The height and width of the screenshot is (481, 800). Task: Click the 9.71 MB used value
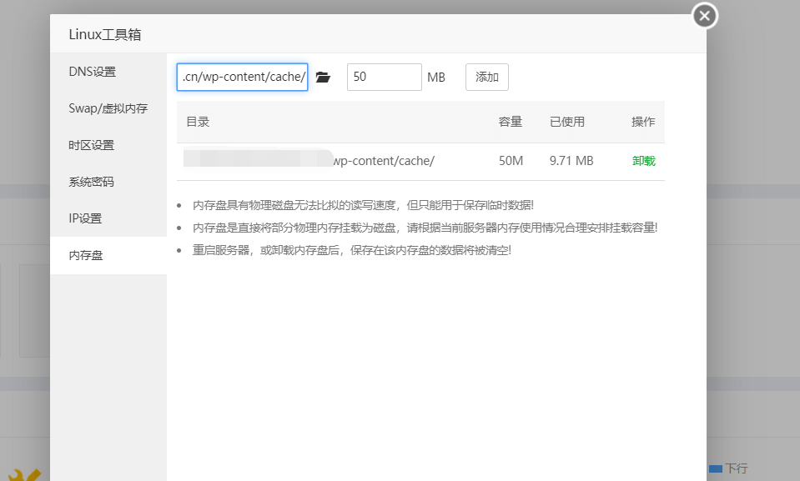tap(571, 161)
